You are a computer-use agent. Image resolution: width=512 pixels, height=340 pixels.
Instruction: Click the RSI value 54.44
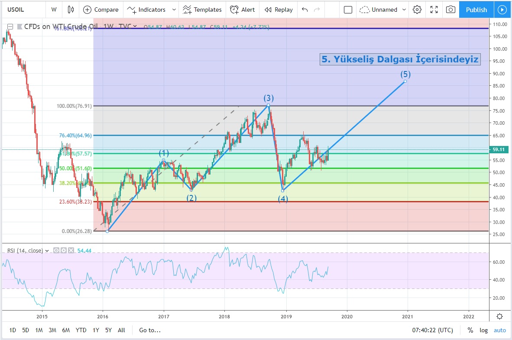tap(84, 250)
